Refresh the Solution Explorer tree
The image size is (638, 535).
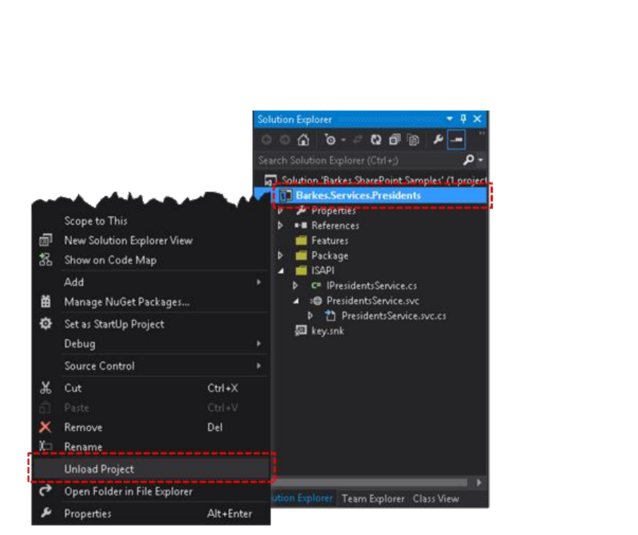(376, 140)
